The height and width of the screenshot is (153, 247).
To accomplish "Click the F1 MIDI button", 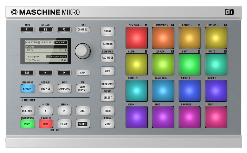I will 27,29.
